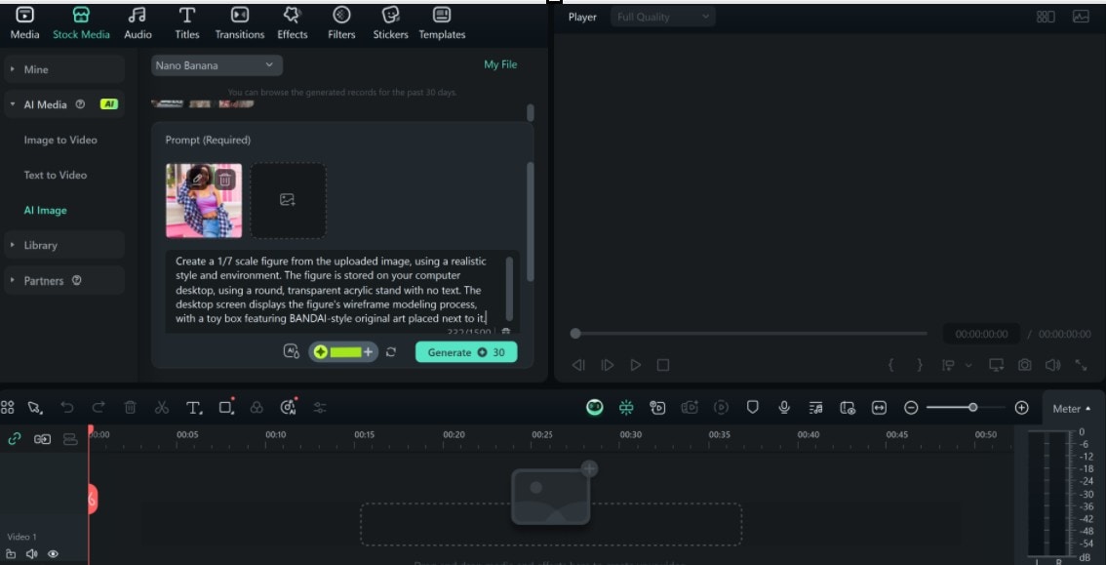The height and width of the screenshot is (565, 1106).
Task: Refresh AI credits balance
Action: coord(391,352)
